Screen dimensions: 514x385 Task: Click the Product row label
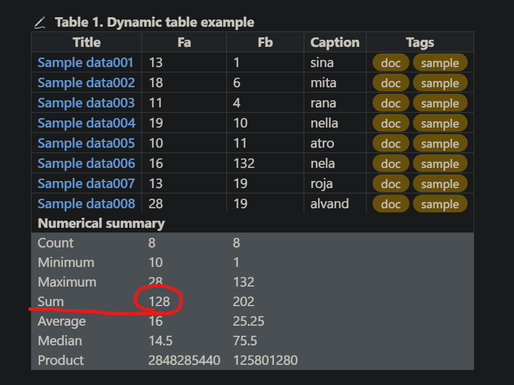[61, 361]
